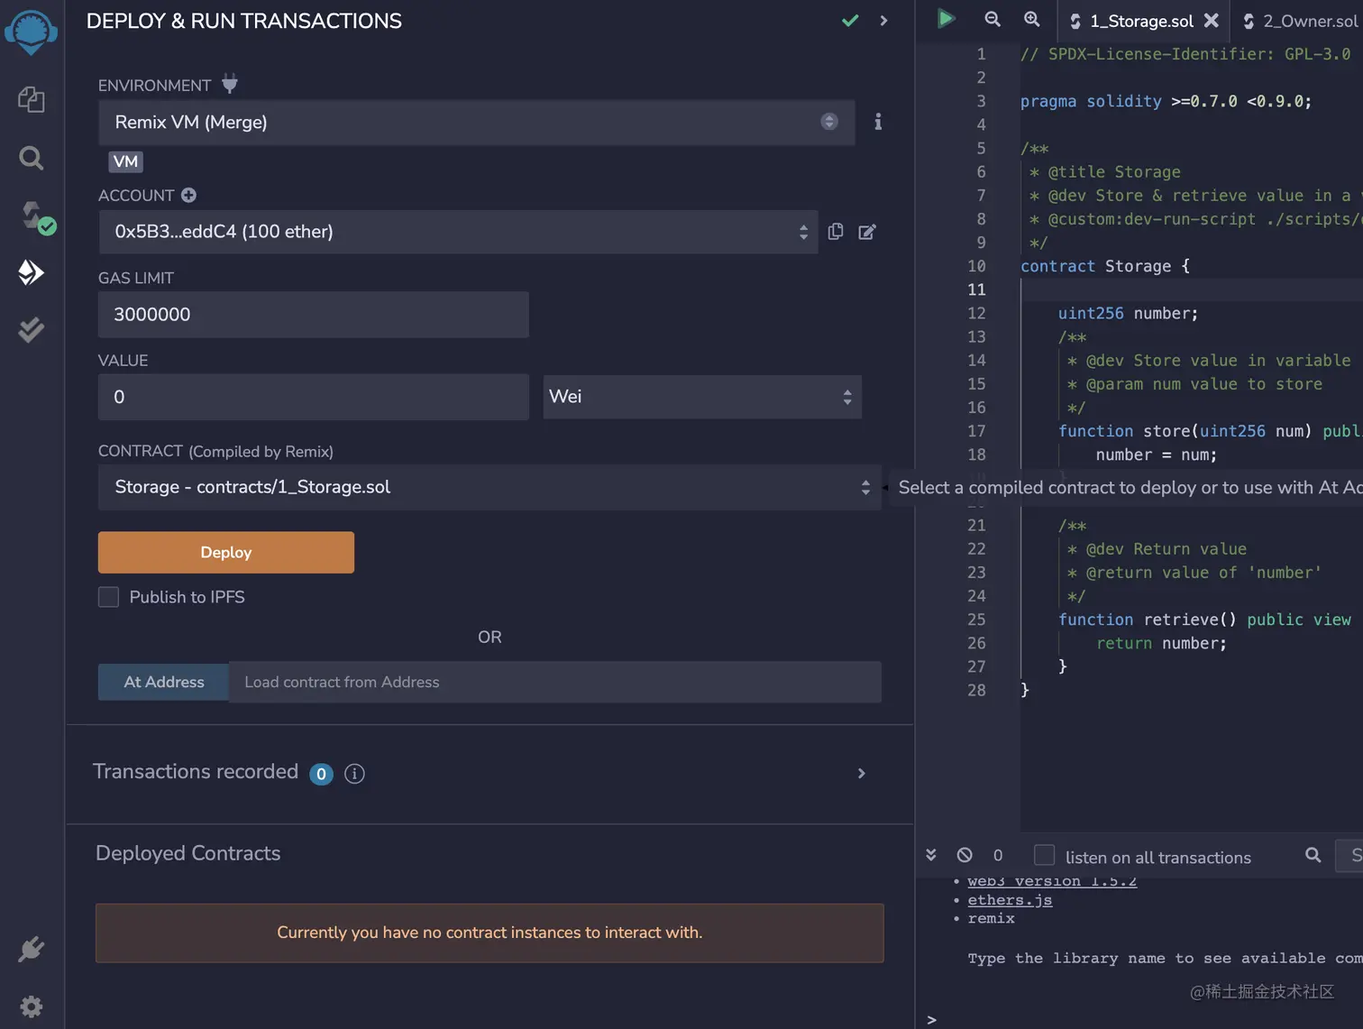The width and height of the screenshot is (1363, 1029).
Task: Clear the terminal console icon
Action: coord(965,855)
